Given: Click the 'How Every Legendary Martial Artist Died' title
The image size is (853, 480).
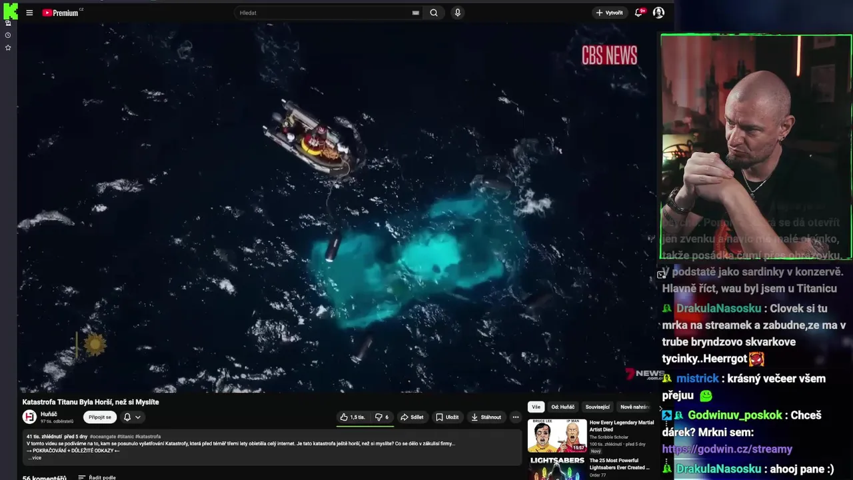Looking at the screenshot, I should [622, 426].
